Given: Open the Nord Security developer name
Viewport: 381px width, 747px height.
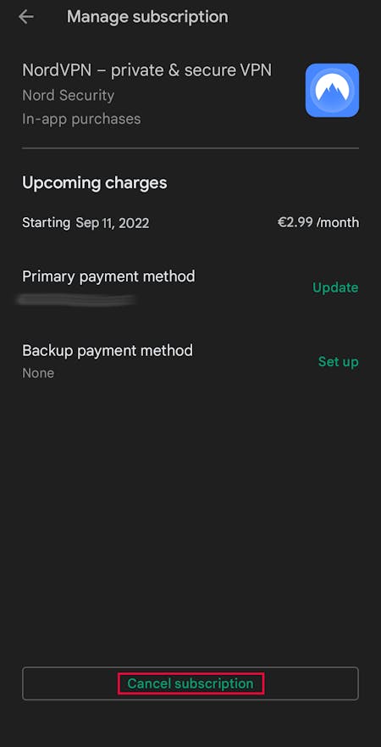Looking at the screenshot, I should 69,95.
